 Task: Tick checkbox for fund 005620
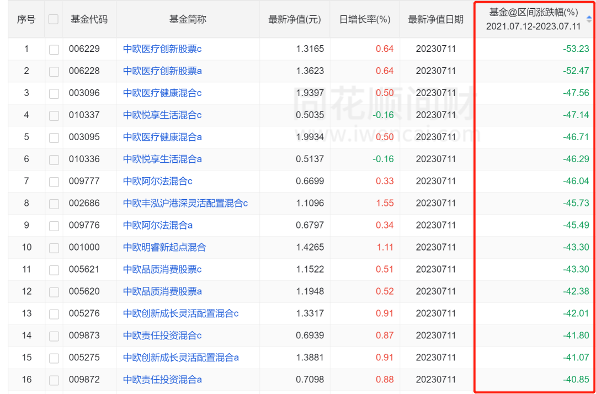point(54,292)
